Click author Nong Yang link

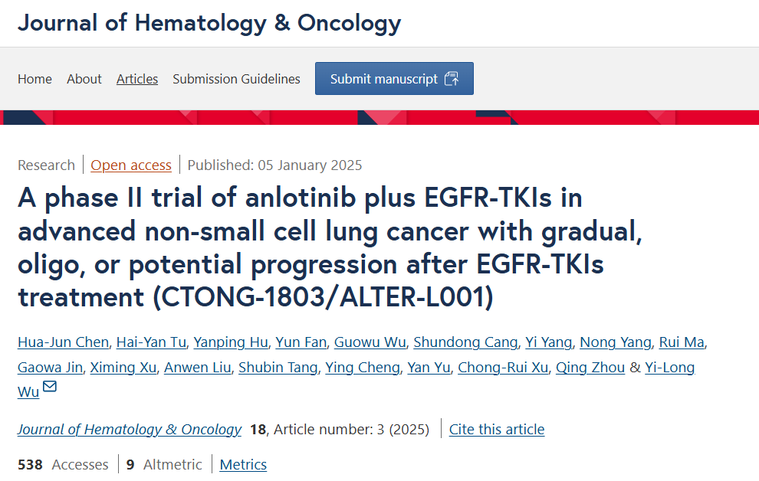(615, 342)
